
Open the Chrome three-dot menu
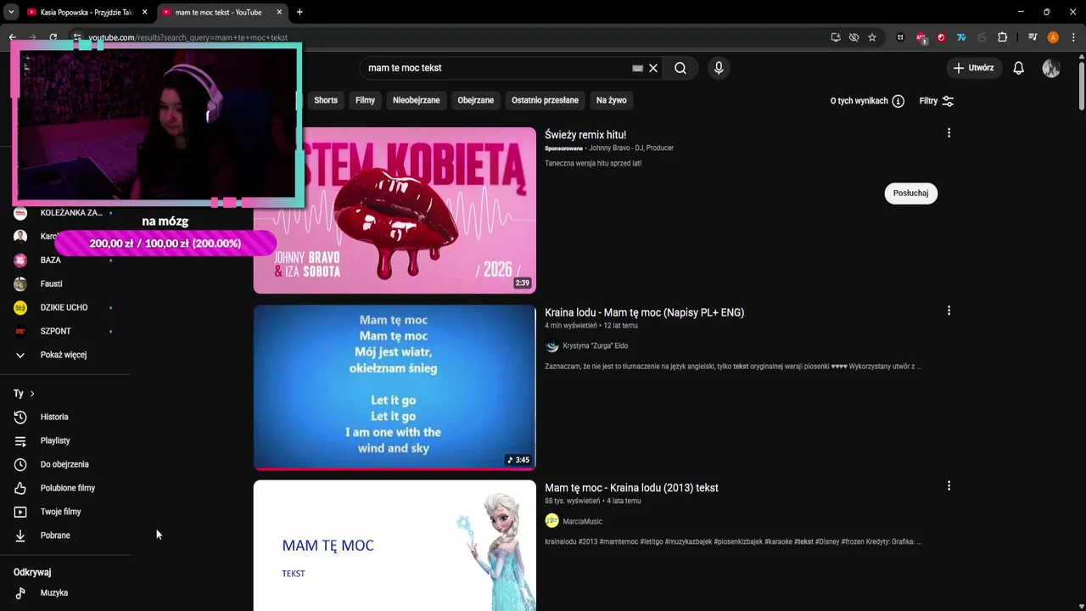1073,37
